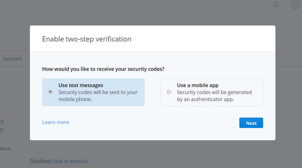Open the smiley account avatar menu

click(296, 4)
